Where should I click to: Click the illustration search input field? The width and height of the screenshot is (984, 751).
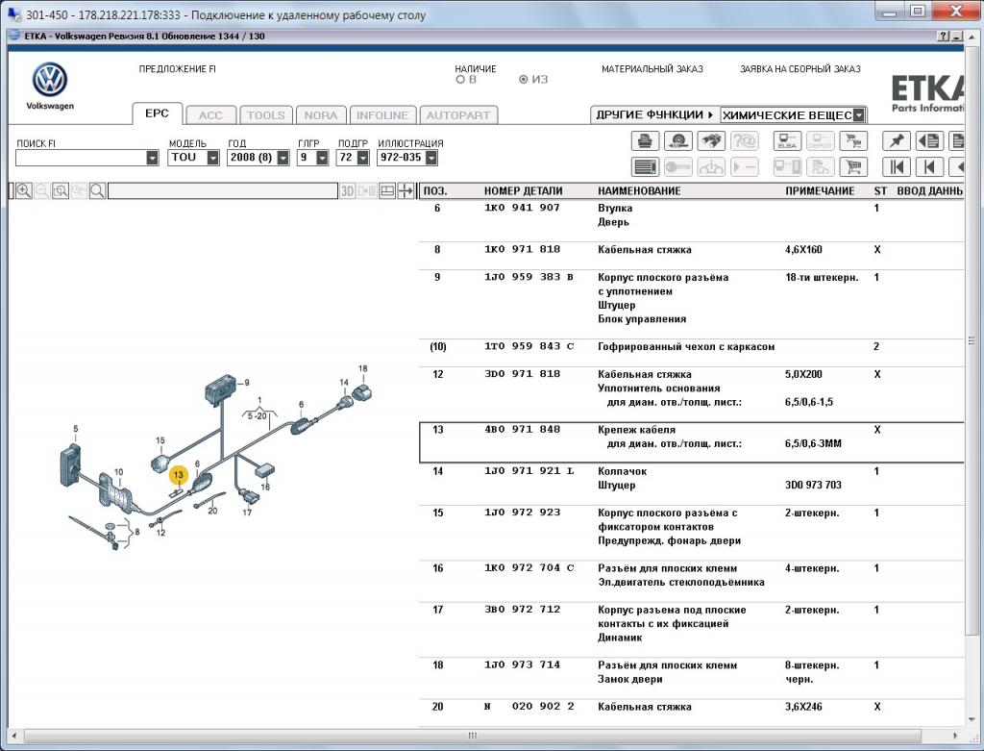[223, 191]
